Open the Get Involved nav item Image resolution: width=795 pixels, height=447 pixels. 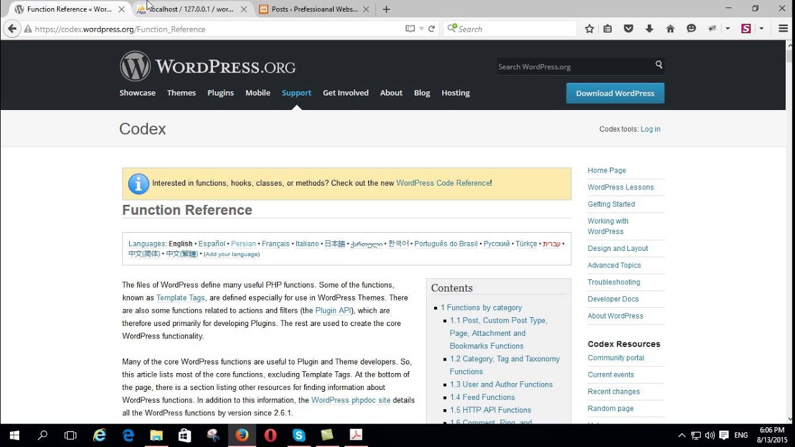click(x=345, y=93)
